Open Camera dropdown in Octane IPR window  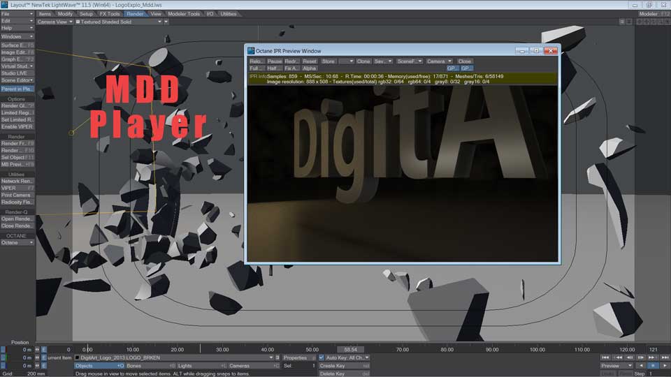click(439, 61)
